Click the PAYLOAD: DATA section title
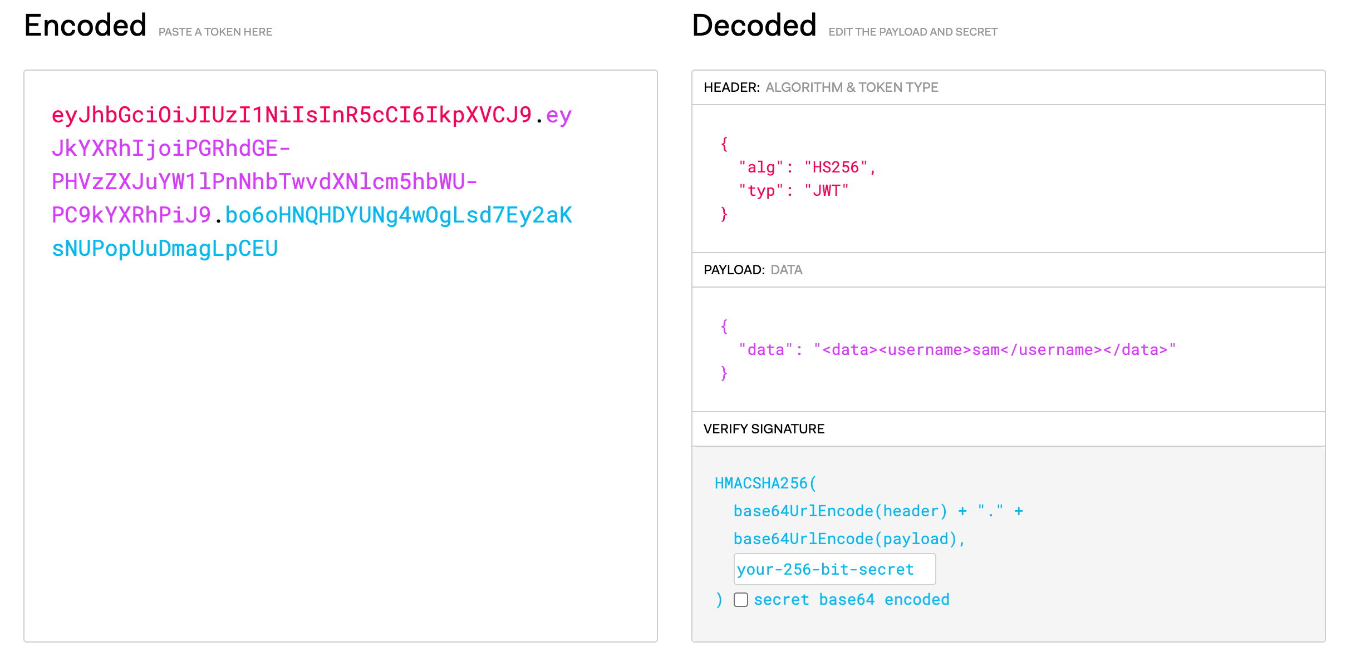The width and height of the screenshot is (1346, 652). click(753, 270)
